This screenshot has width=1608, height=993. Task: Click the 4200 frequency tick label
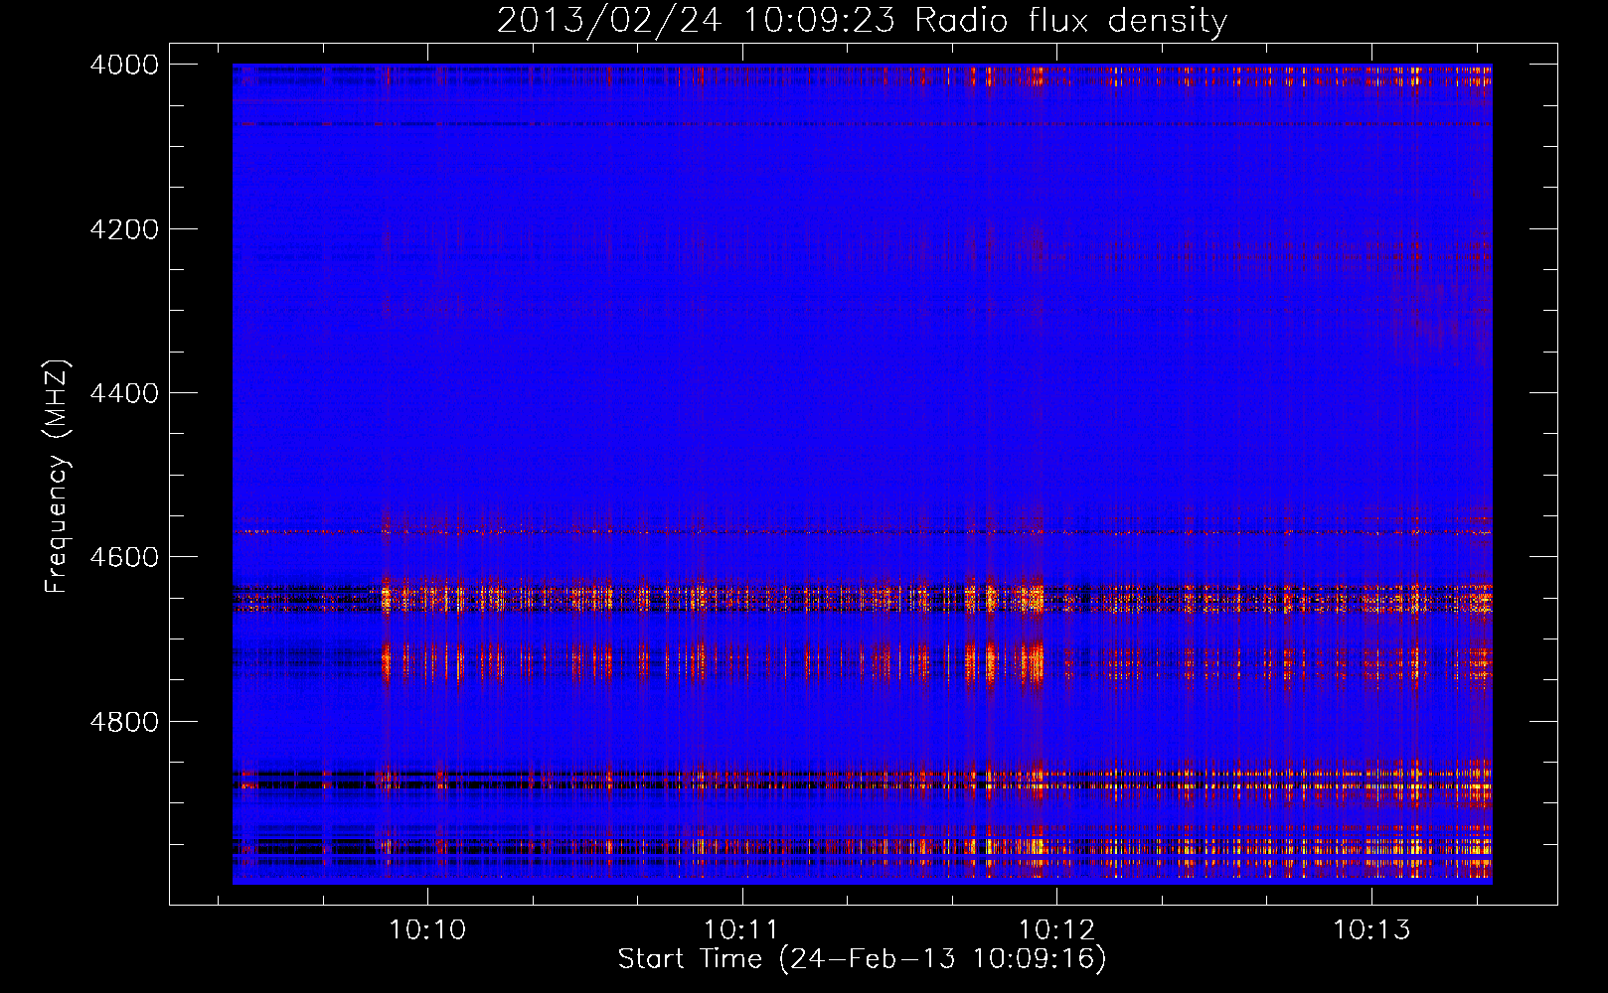point(124,229)
